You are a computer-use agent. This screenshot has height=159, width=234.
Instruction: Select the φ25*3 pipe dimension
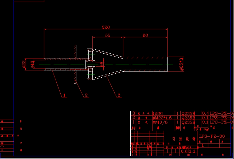[x=181, y=64]
